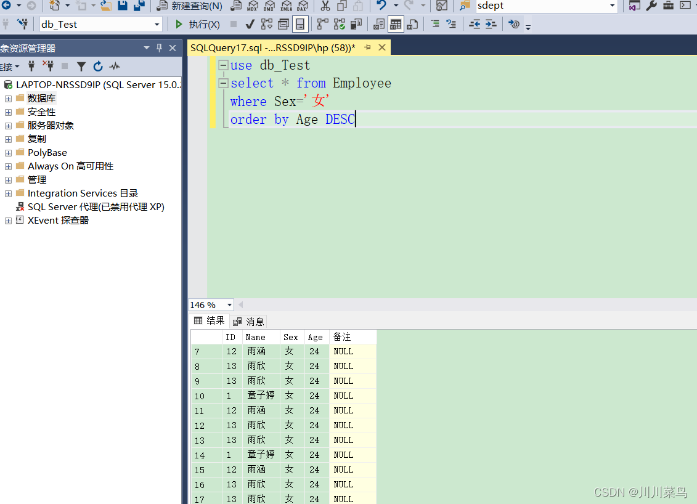The image size is (697, 504).
Task: Open the Object Explorer window position menu
Action: (x=146, y=47)
